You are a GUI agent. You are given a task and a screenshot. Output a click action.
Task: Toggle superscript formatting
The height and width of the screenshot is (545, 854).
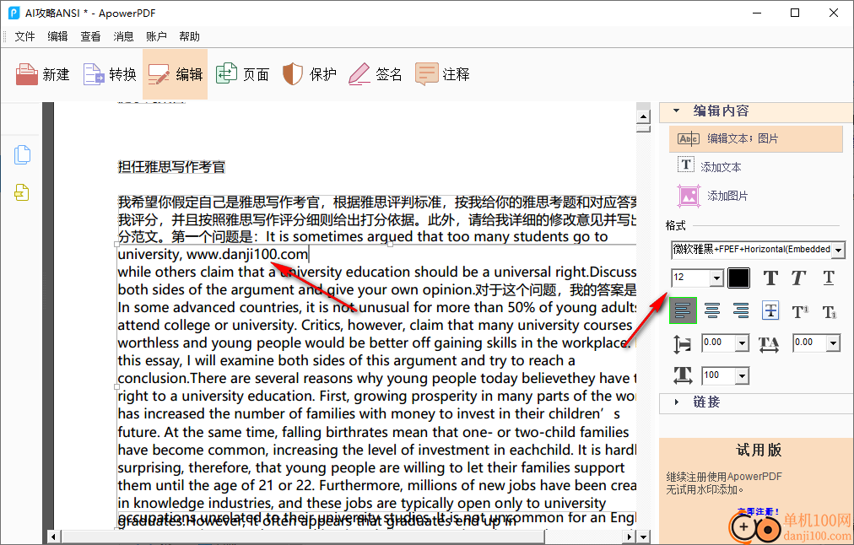[x=799, y=311]
